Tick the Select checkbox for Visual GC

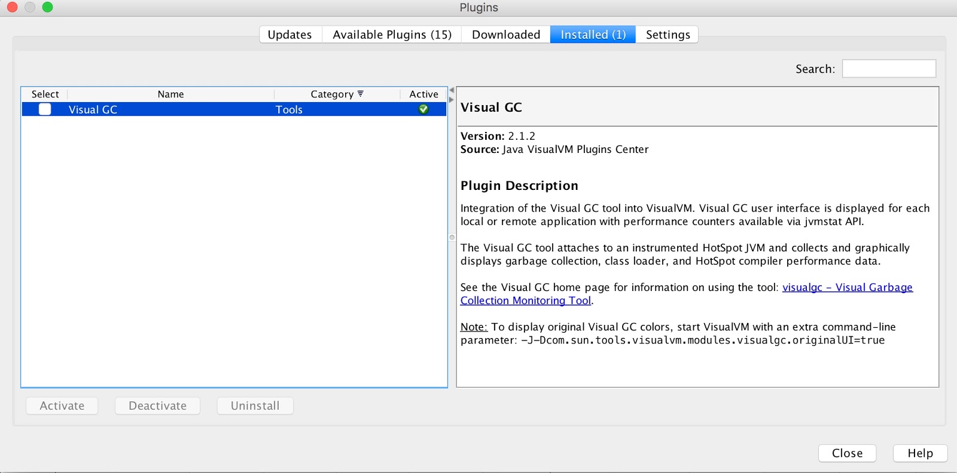[45, 109]
